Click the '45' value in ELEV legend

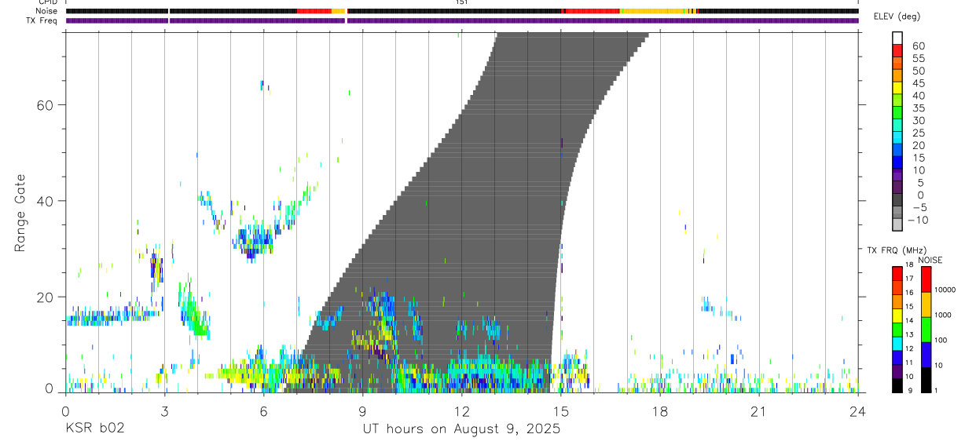918,83
